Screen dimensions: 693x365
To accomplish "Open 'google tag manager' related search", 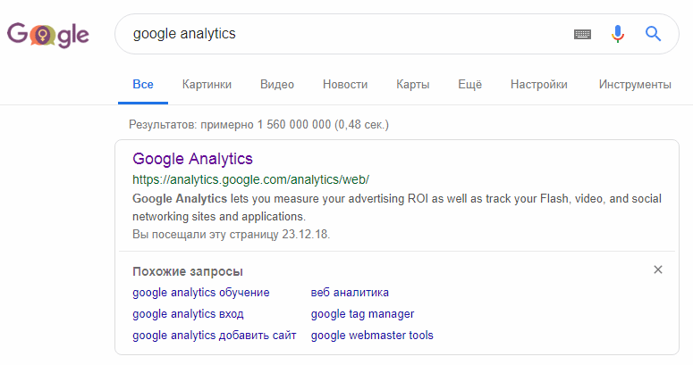I will 362,314.
